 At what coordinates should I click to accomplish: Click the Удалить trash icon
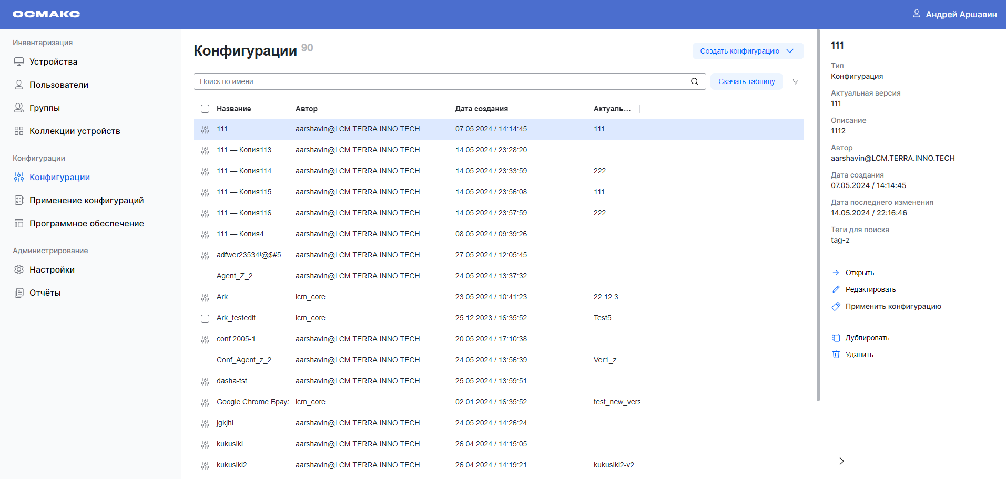click(837, 355)
